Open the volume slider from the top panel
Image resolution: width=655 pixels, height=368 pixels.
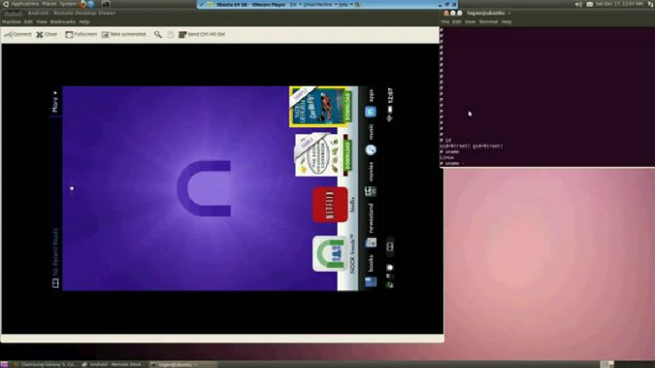[x=579, y=4]
